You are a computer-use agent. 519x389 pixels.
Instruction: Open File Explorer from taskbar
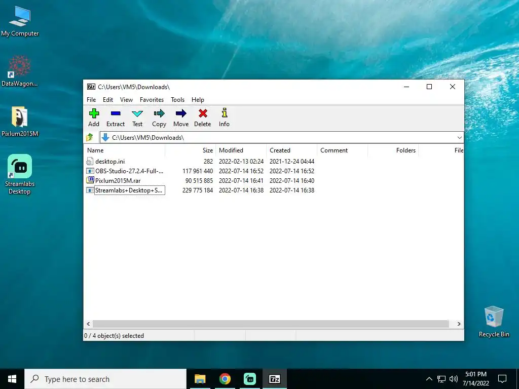(200, 379)
